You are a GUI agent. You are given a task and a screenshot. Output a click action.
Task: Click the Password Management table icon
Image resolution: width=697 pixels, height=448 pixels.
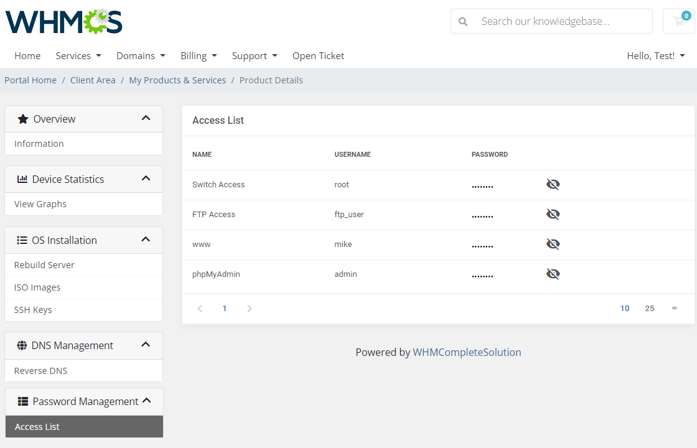pyautogui.click(x=23, y=401)
